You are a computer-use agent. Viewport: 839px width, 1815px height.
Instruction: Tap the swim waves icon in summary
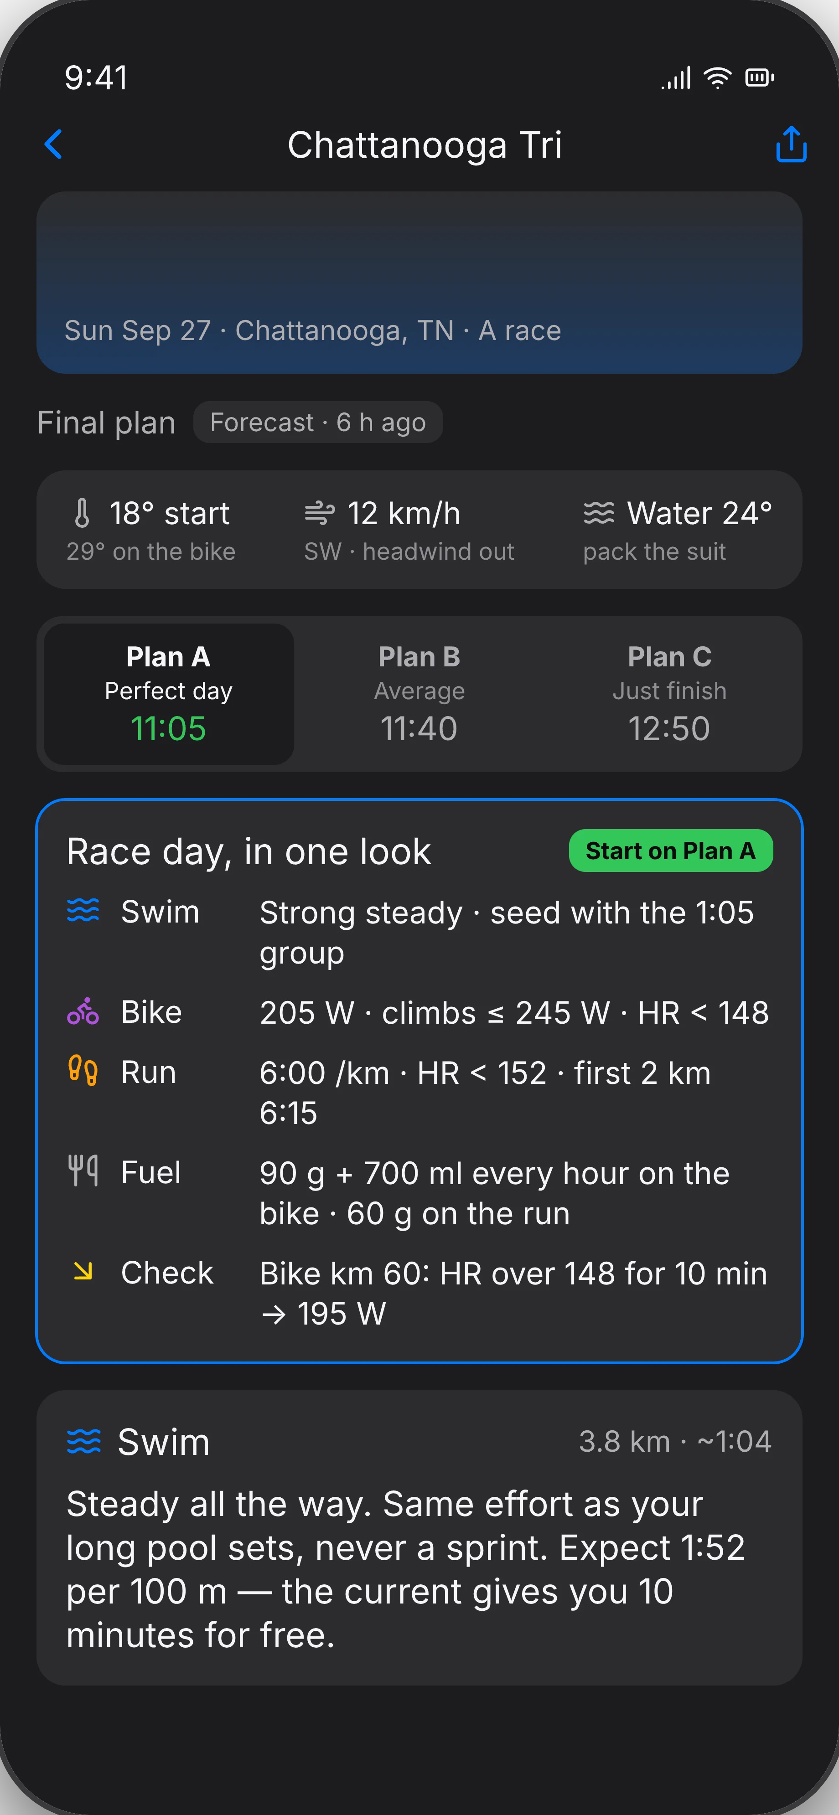[x=83, y=910]
